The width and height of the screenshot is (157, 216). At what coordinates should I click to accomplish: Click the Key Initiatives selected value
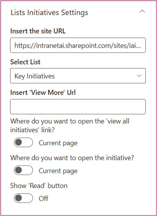[x=34, y=76]
